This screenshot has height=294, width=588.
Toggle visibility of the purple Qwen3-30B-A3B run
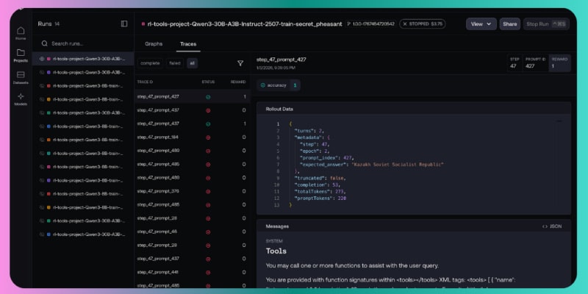click(42, 72)
